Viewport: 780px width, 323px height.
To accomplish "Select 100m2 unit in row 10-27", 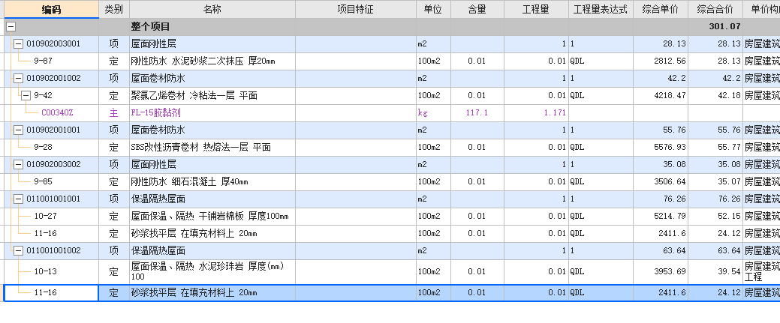I will pyautogui.click(x=433, y=216).
